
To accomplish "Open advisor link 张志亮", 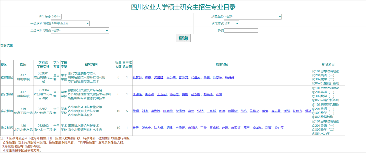I will coord(146,128).
